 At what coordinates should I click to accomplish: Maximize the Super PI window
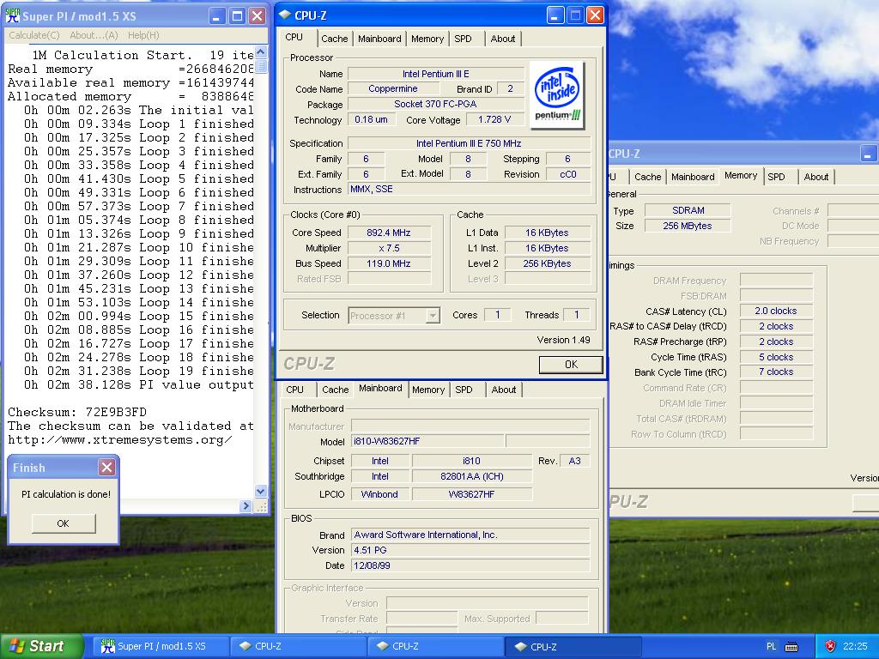237,15
